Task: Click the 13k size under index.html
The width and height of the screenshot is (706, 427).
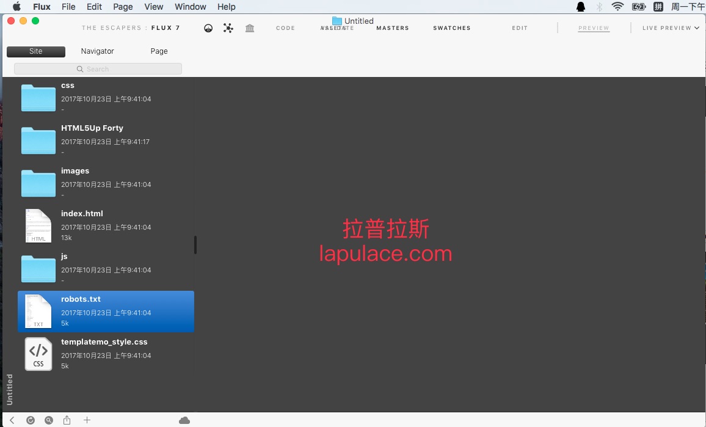Action: point(66,238)
